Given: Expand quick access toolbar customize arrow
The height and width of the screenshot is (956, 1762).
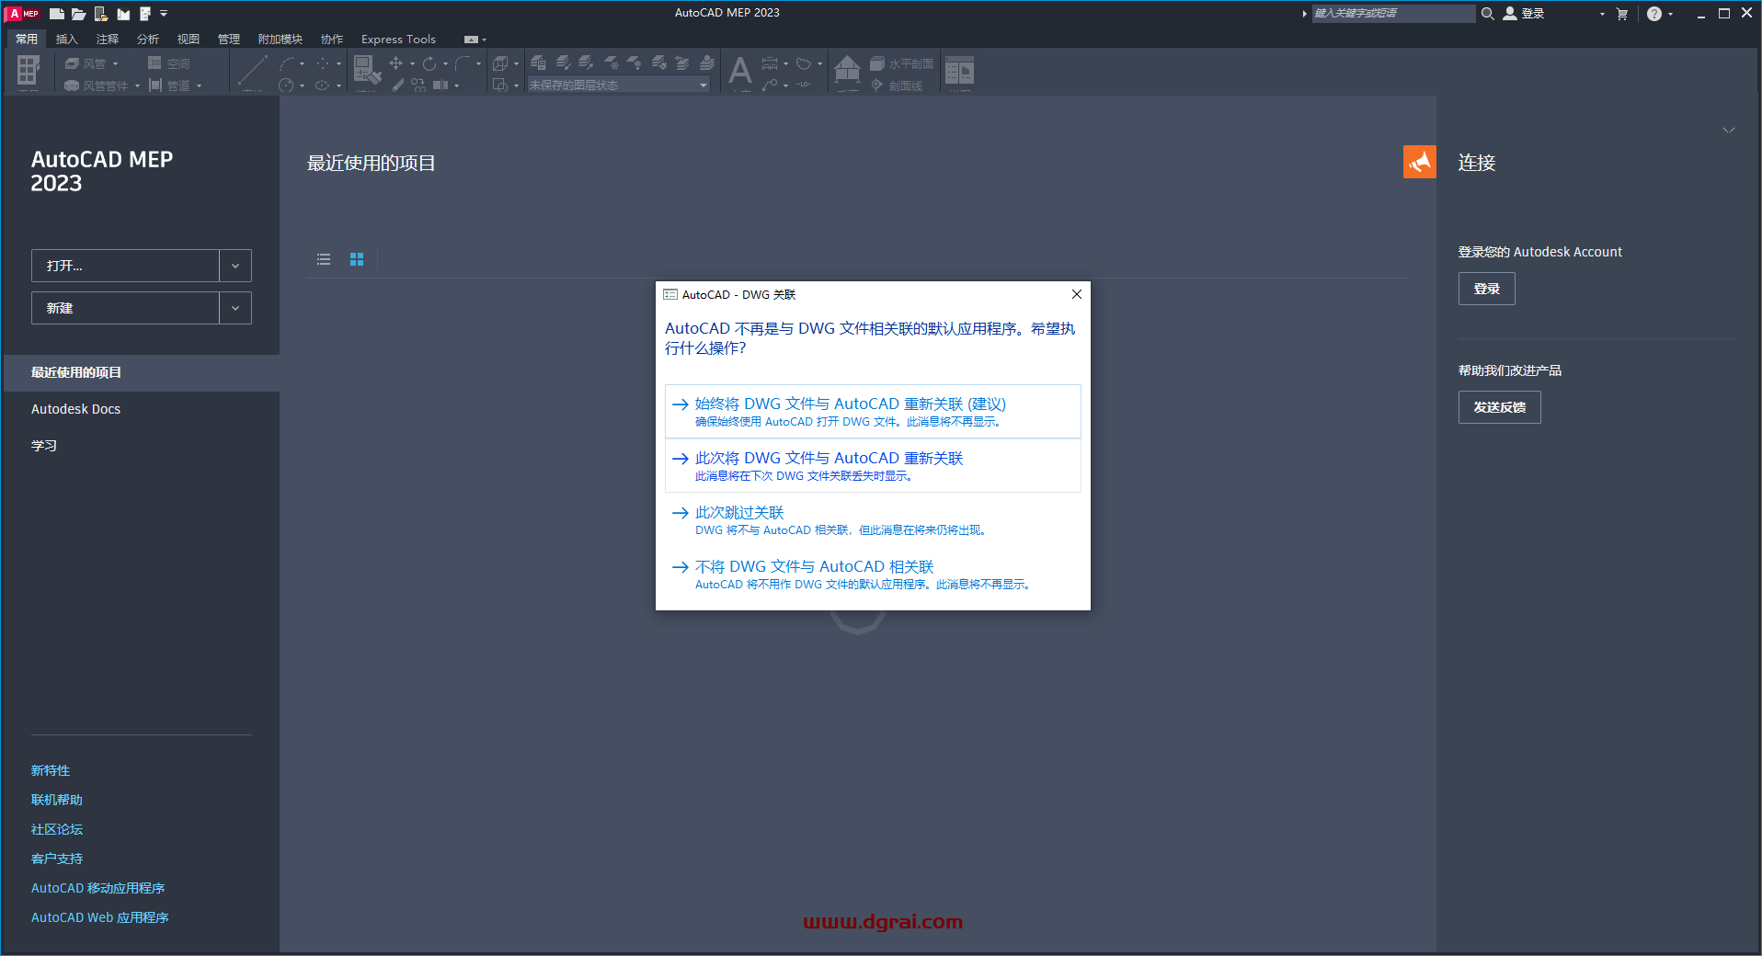Looking at the screenshot, I should 164,14.
